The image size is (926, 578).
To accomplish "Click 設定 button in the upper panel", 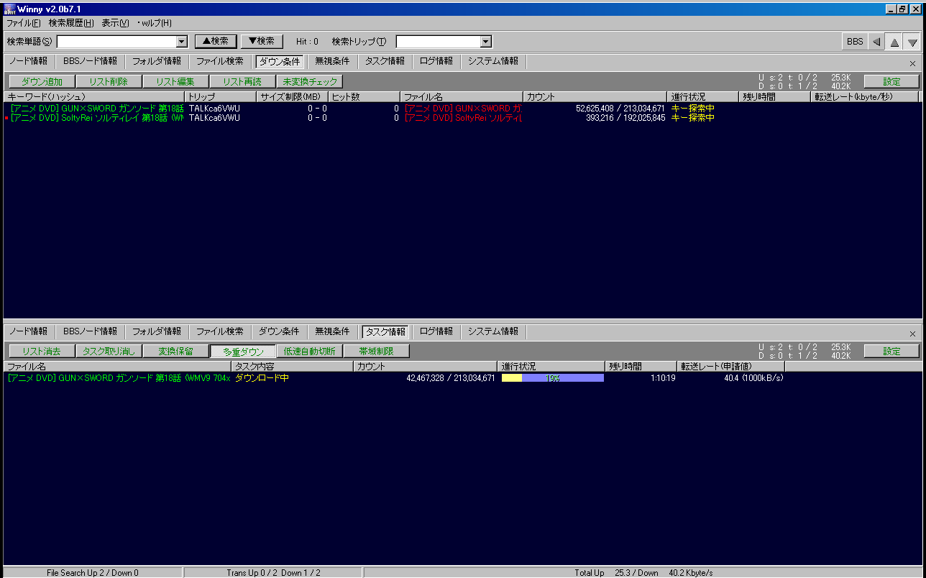I will point(891,81).
